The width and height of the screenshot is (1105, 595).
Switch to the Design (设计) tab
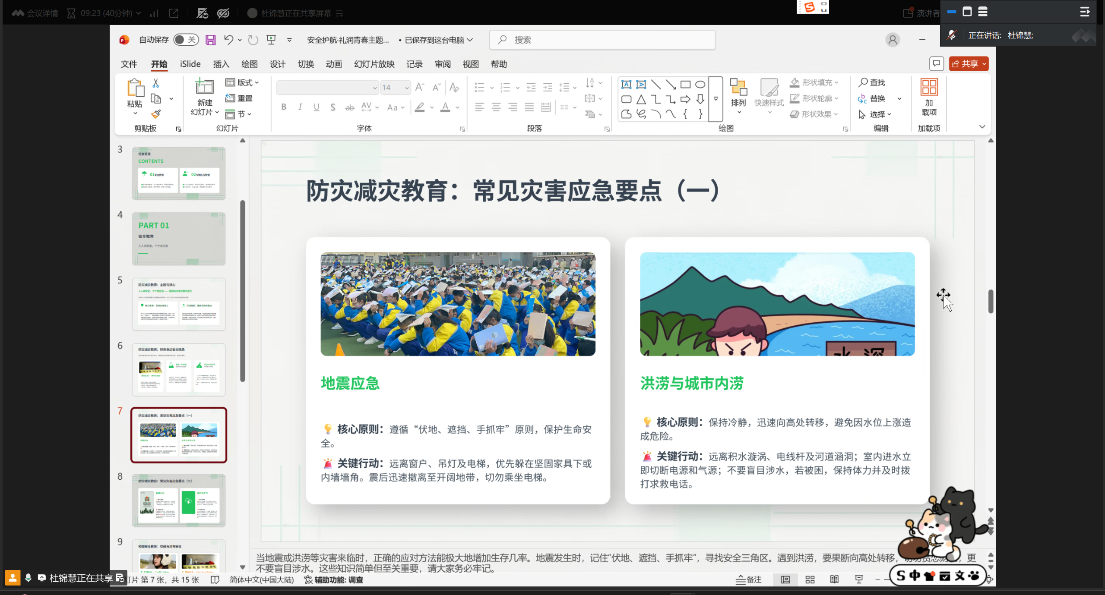[x=277, y=64]
